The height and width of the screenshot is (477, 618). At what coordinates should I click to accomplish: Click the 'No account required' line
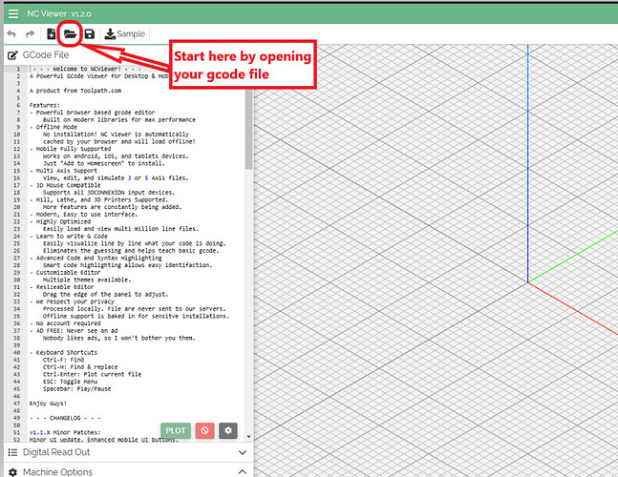click(x=65, y=323)
